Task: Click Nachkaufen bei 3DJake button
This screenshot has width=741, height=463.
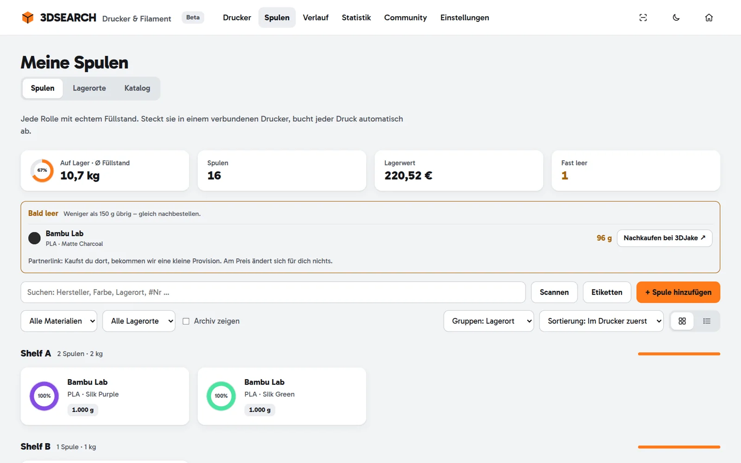Action: pyautogui.click(x=665, y=238)
